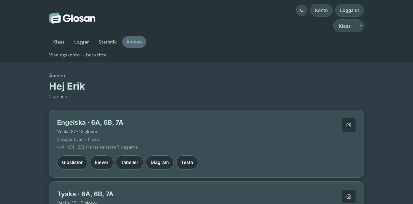
Task: Open Elever for Engelska
Action: (102, 162)
